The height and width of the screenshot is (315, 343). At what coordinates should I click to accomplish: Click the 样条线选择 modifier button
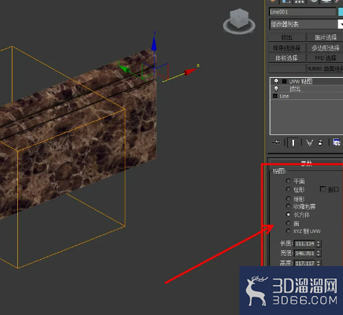287,48
